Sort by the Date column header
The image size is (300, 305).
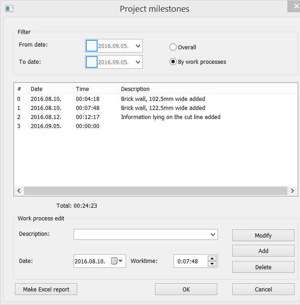point(50,89)
